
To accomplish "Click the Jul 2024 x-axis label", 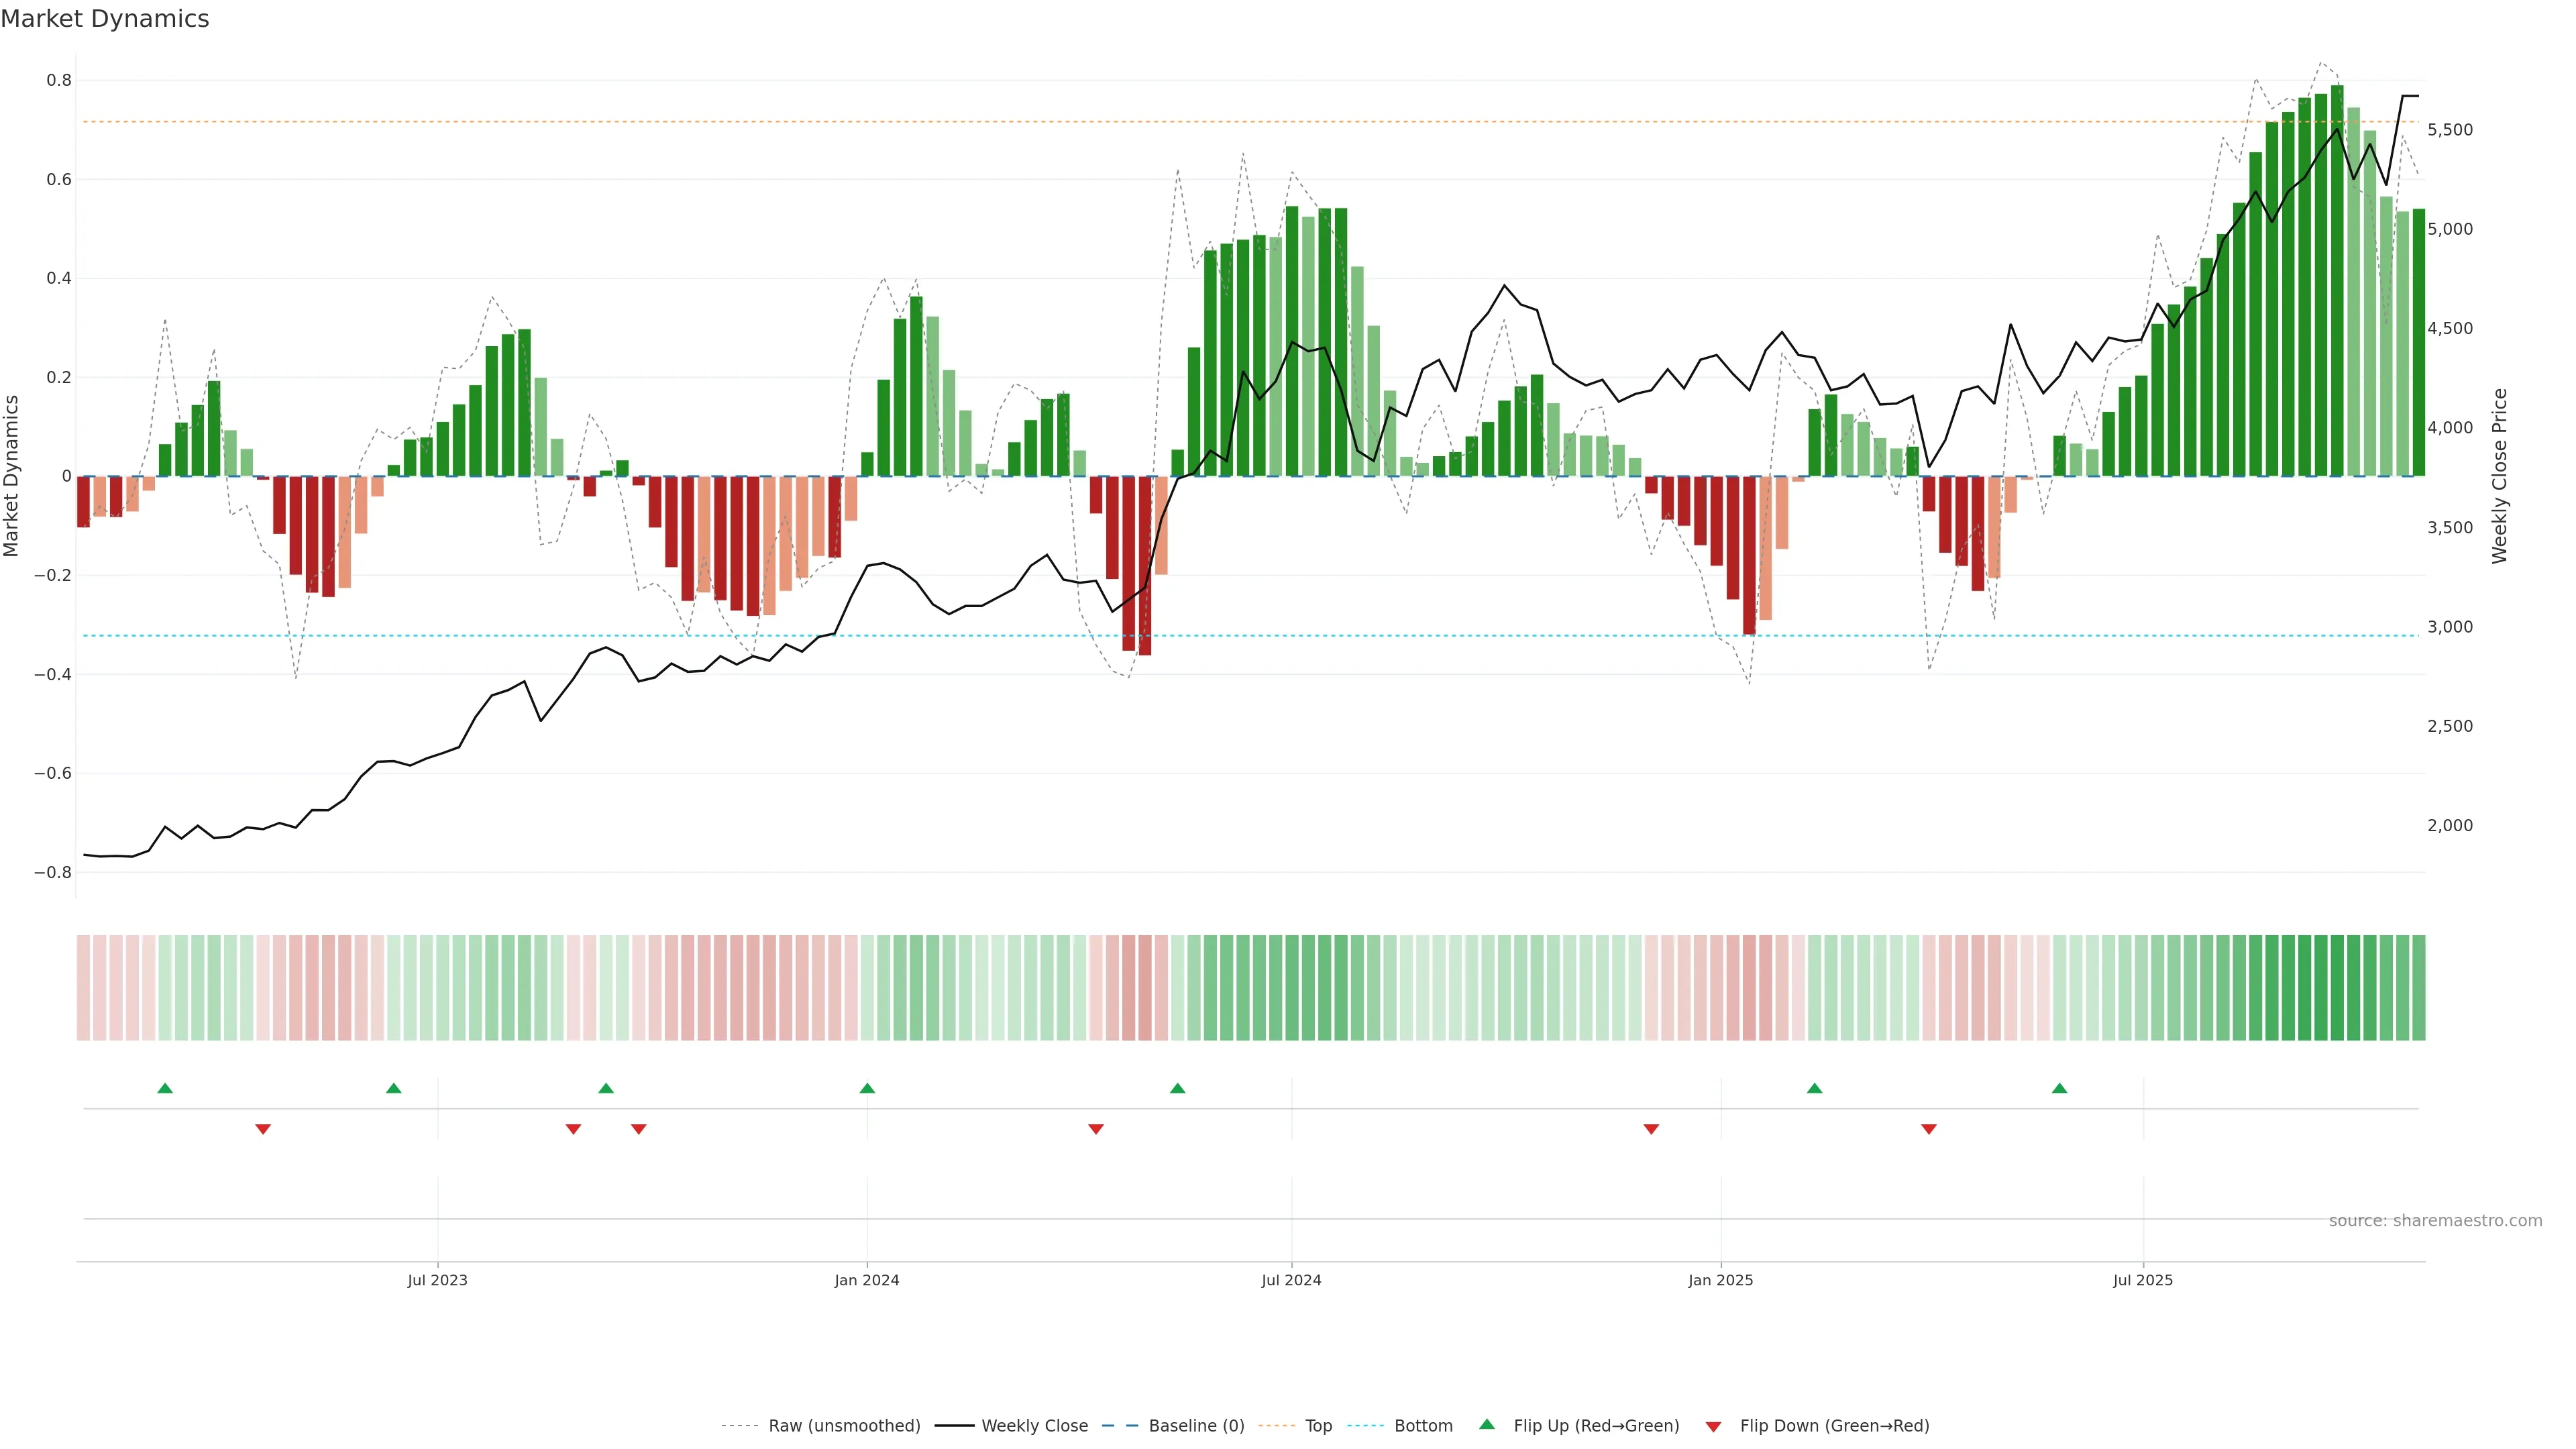I will [1291, 1280].
